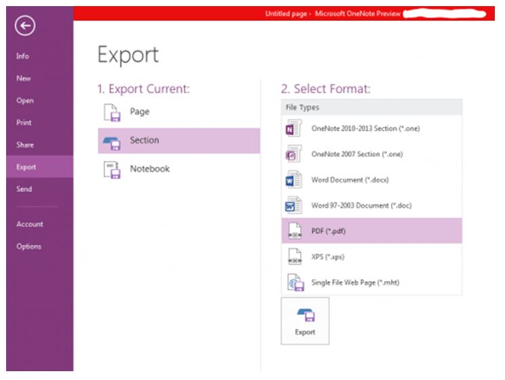
Task: Select the Single File Web Page (*.mht) text
Action: (x=355, y=282)
